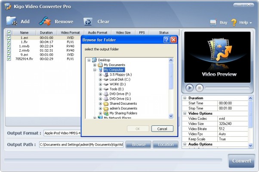This screenshot has width=259, height=172.
Task: Open the Help dropdown menu
Action: pyautogui.click(x=246, y=22)
